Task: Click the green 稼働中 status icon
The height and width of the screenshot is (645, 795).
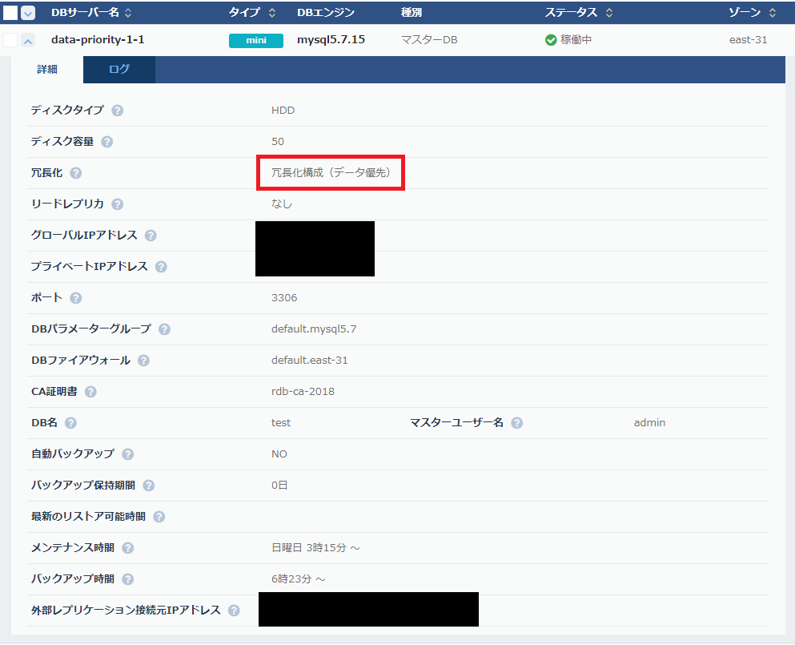Action: point(551,40)
